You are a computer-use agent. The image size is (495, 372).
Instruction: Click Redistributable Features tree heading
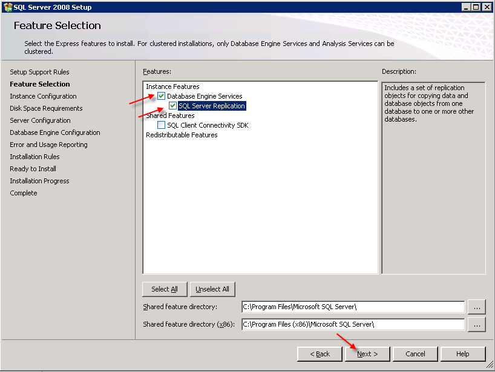coord(182,135)
